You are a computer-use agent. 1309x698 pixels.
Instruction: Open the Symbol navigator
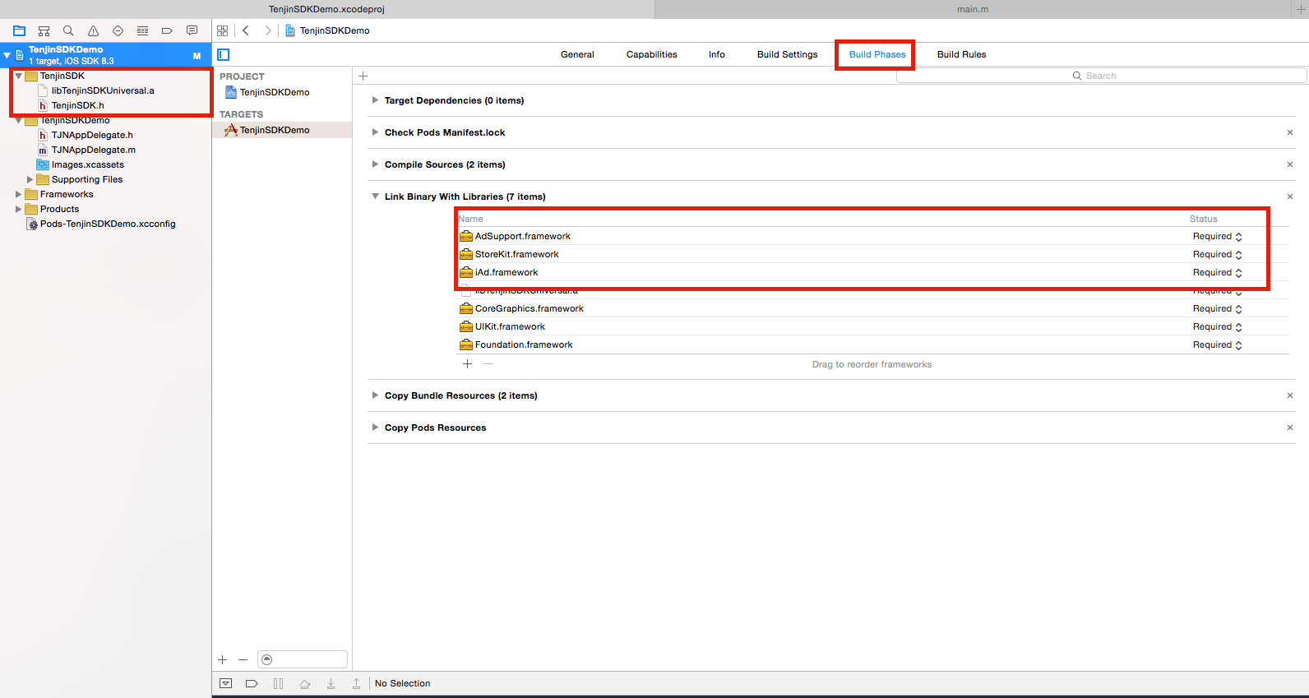(x=44, y=30)
